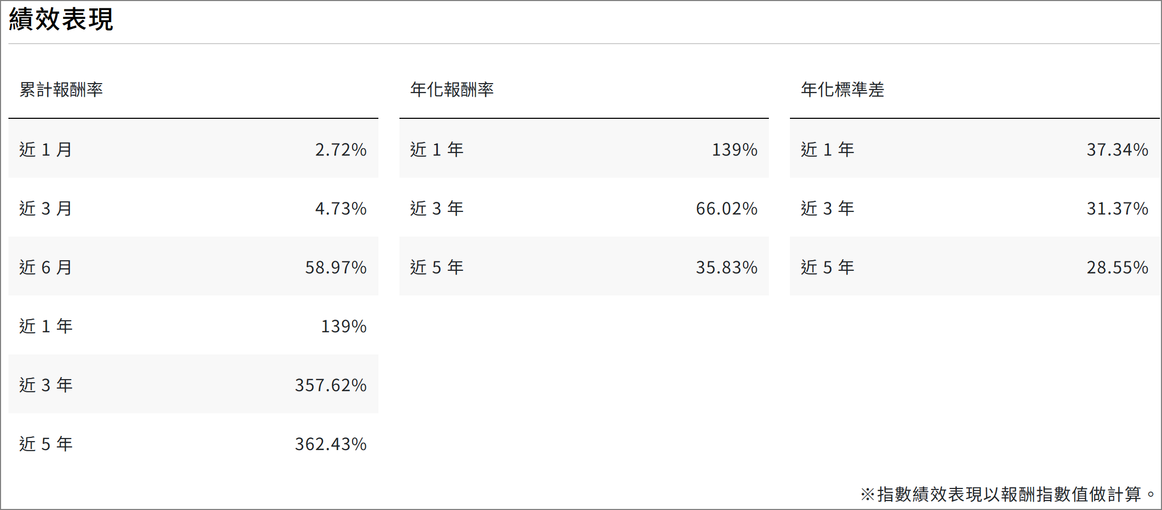This screenshot has width=1162, height=510.
Task: Select the 66.02% annualized return value
Action: (x=727, y=208)
